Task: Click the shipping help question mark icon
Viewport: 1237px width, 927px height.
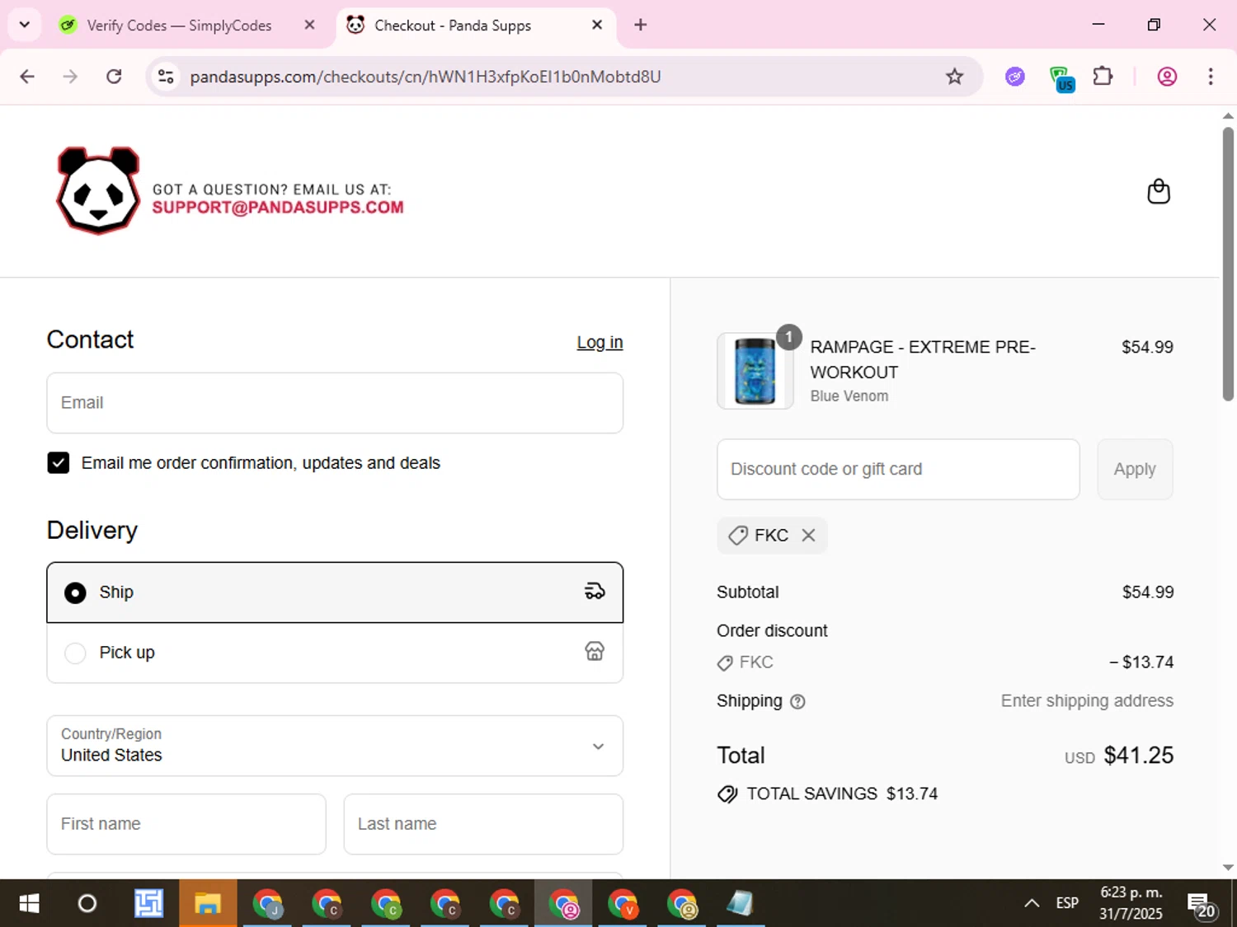Action: [x=797, y=702]
